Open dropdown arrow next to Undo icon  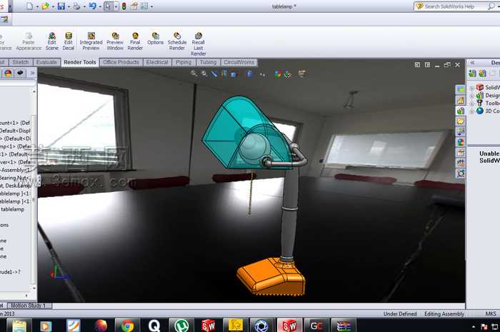click(x=99, y=6)
